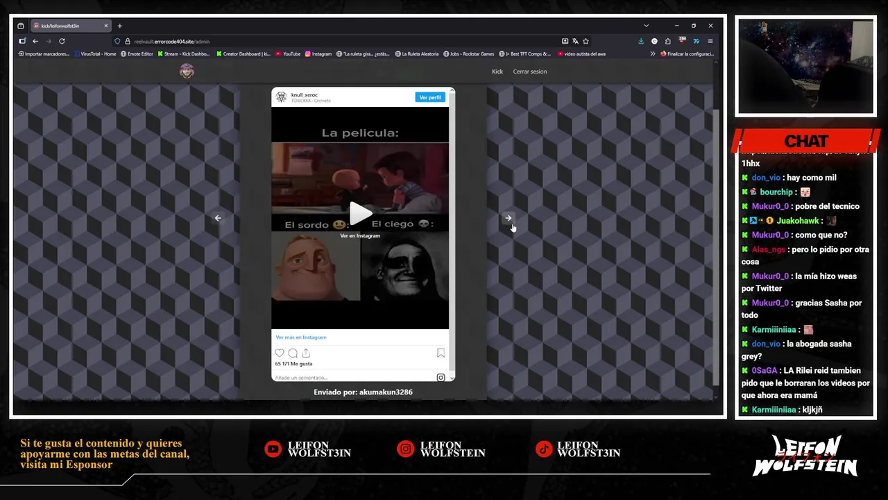Image resolution: width=888 pixels, height=500 pixels.
Task: Close the kick/leifonwolfst3in tab
Action: pyautogui.click(x=106, y=26)
